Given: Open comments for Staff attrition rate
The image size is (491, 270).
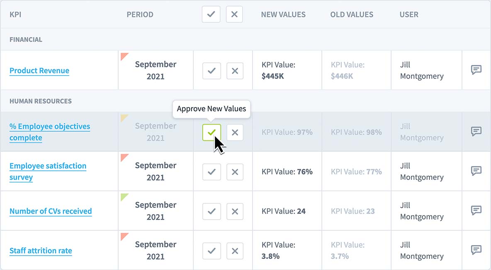Looking at the screenshot, I should pos(476,250).
